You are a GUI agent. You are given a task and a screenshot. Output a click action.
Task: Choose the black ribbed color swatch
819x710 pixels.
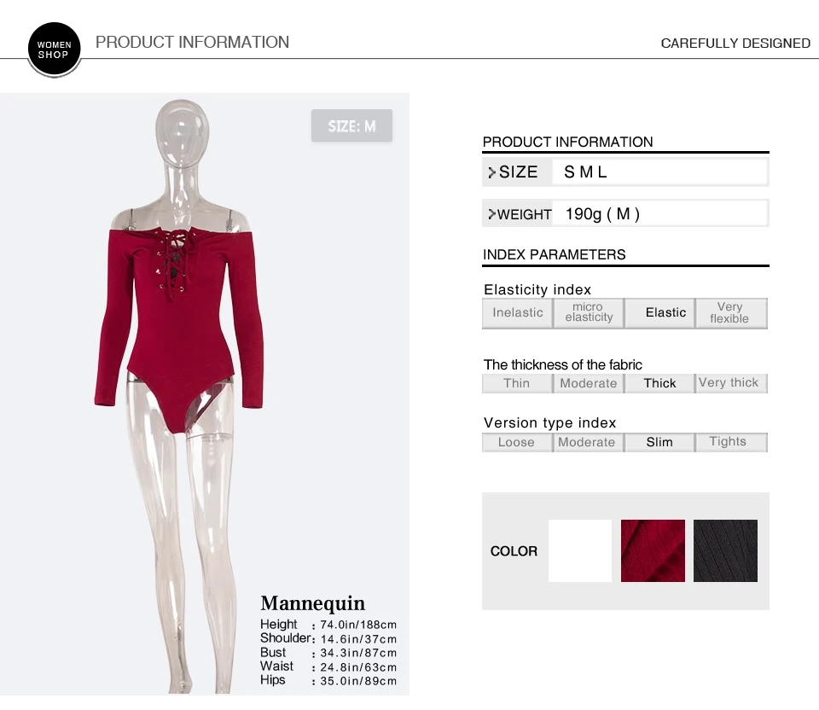pyautogui.click(x=725, y=550)
